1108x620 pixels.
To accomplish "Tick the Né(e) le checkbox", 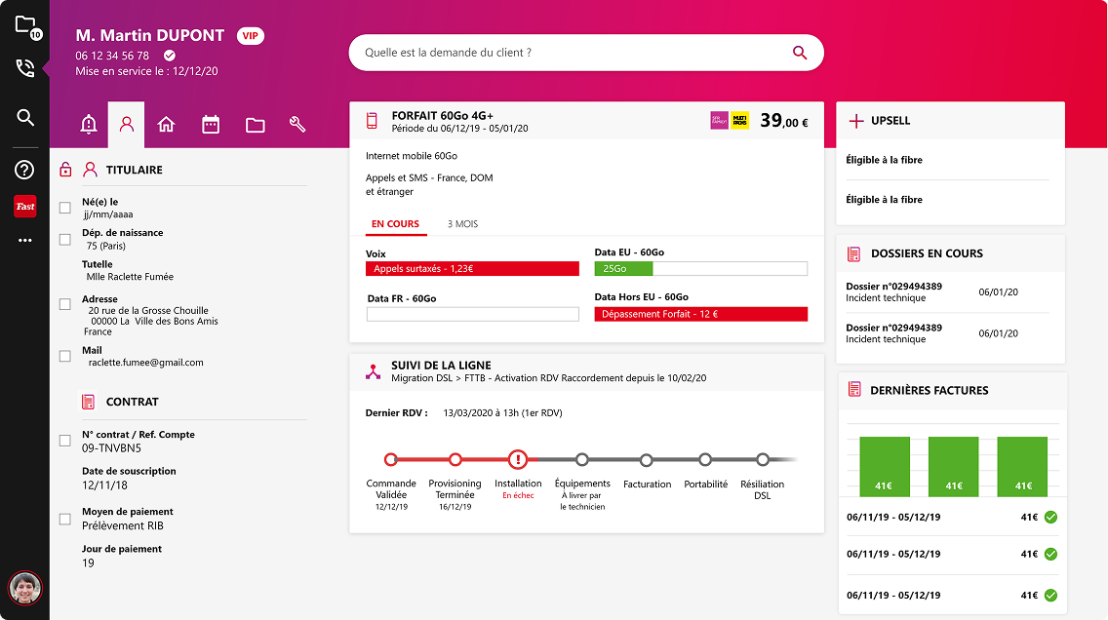I will point(64,207).
